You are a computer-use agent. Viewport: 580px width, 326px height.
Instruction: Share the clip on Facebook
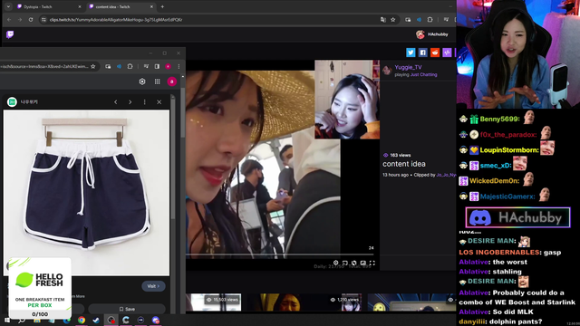(x=423, y=53)
